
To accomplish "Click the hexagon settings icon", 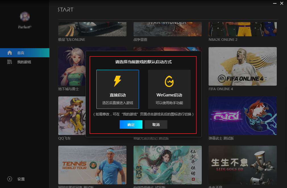I will coord(10,179).
